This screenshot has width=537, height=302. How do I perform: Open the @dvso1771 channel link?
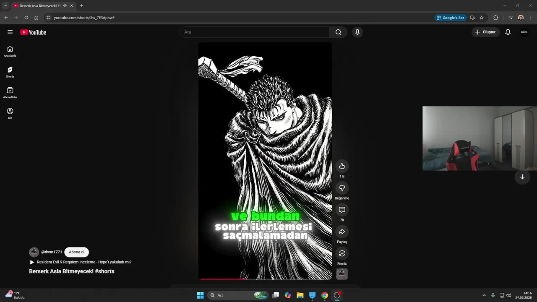click(x=52, y=252)
